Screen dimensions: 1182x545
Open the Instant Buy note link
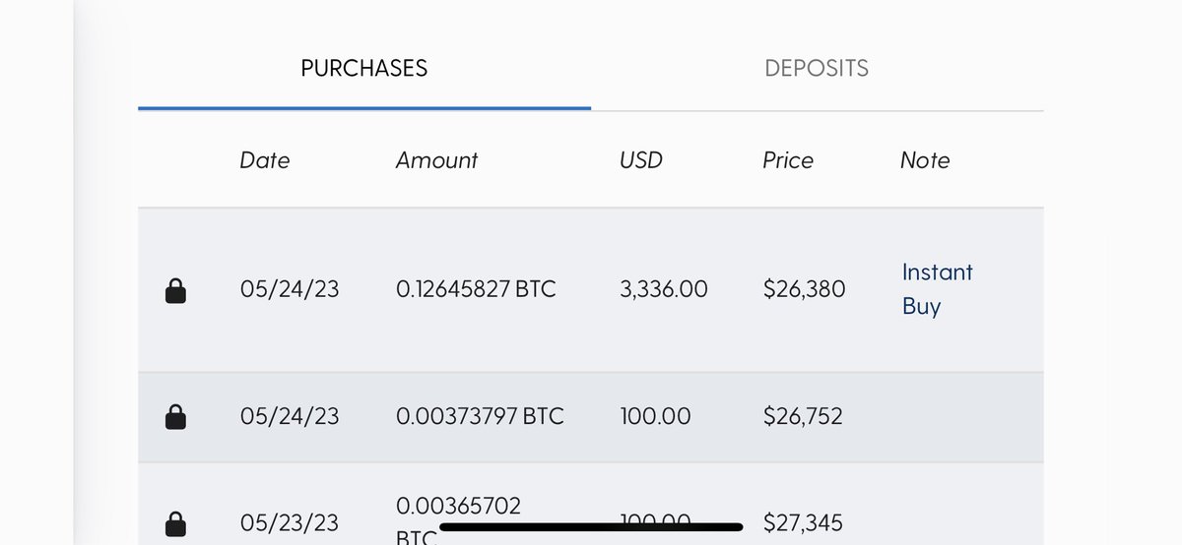[x=937, y=289]
